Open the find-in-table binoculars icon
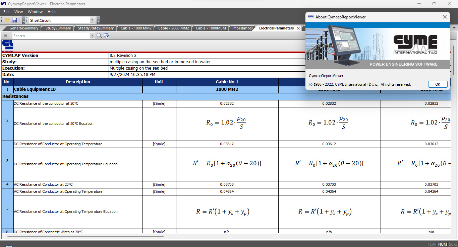The height and width of the screenshot is (247, 458). pos(107,35)
